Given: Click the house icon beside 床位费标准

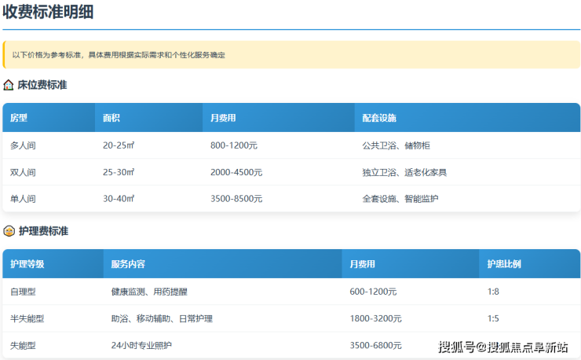Looking at the screenshot, I should click(9, 85).
